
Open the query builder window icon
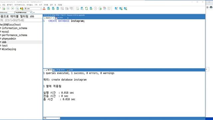[x=105, y=9]
